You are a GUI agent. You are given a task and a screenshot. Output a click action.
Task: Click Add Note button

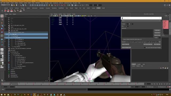point(157,30)
